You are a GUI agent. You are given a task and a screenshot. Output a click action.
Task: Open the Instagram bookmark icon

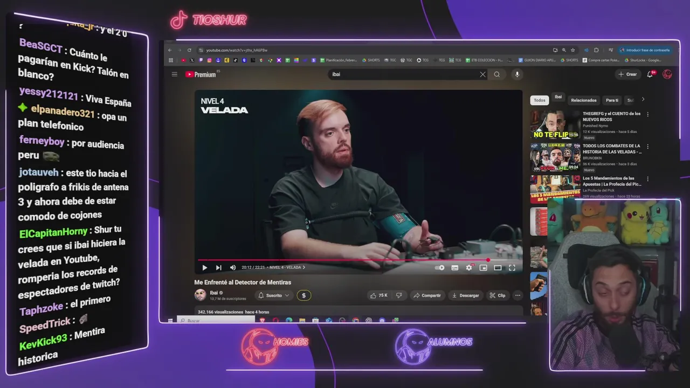pyautogui.click(x=210, y=60)
